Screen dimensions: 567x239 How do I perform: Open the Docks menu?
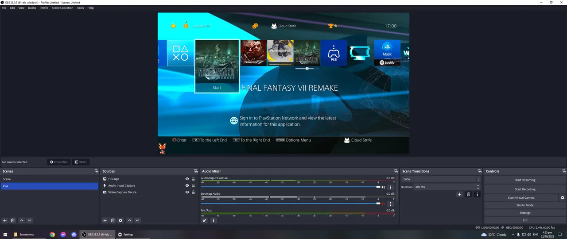click(x=32, y=8)
